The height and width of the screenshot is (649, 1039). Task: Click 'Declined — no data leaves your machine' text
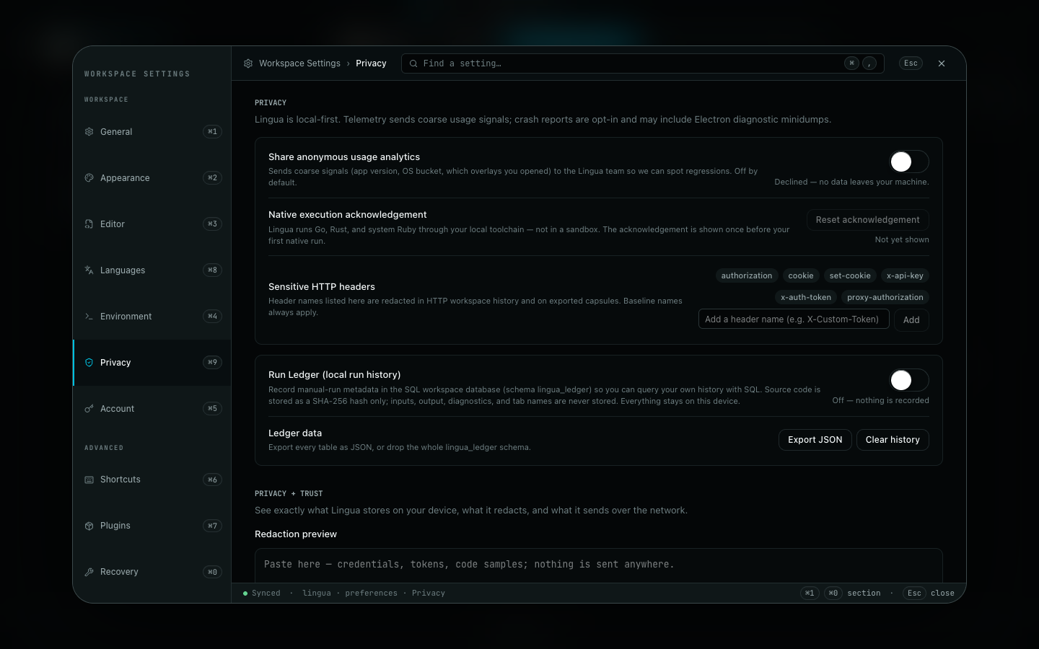(x=851, y=182)
